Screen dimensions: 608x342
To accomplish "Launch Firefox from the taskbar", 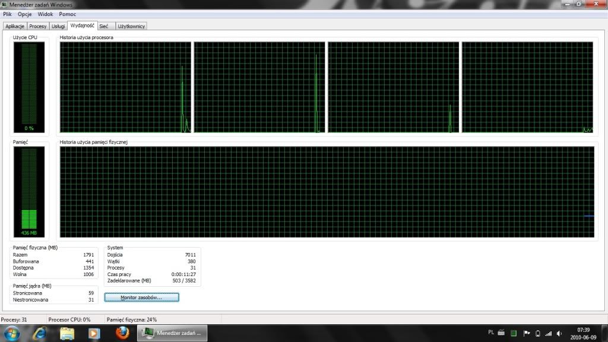I will click(122, 333).
